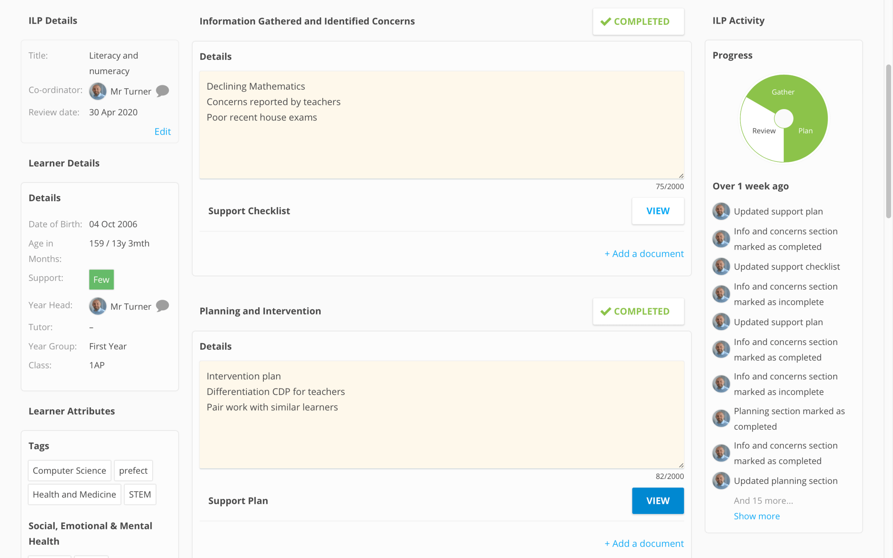
Task: Open the Support Checklist with VIEW
Action: (658, 211)
